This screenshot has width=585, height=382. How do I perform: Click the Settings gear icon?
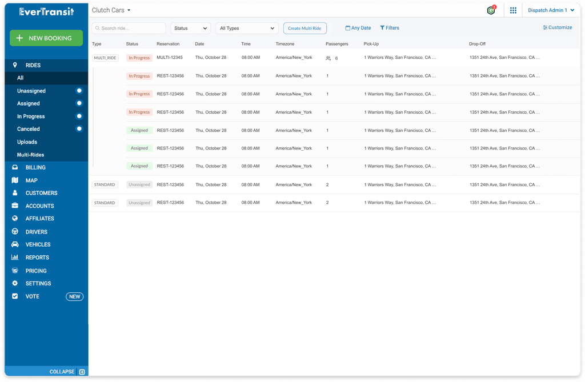click(x=15, y=283)
